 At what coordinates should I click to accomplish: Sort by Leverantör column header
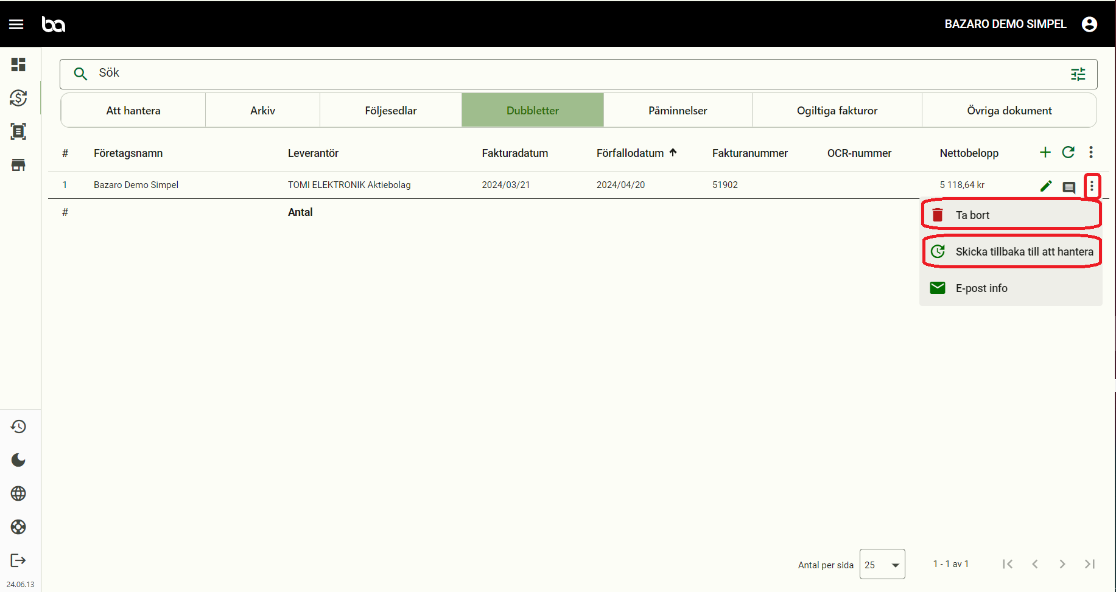coord(313,153)
